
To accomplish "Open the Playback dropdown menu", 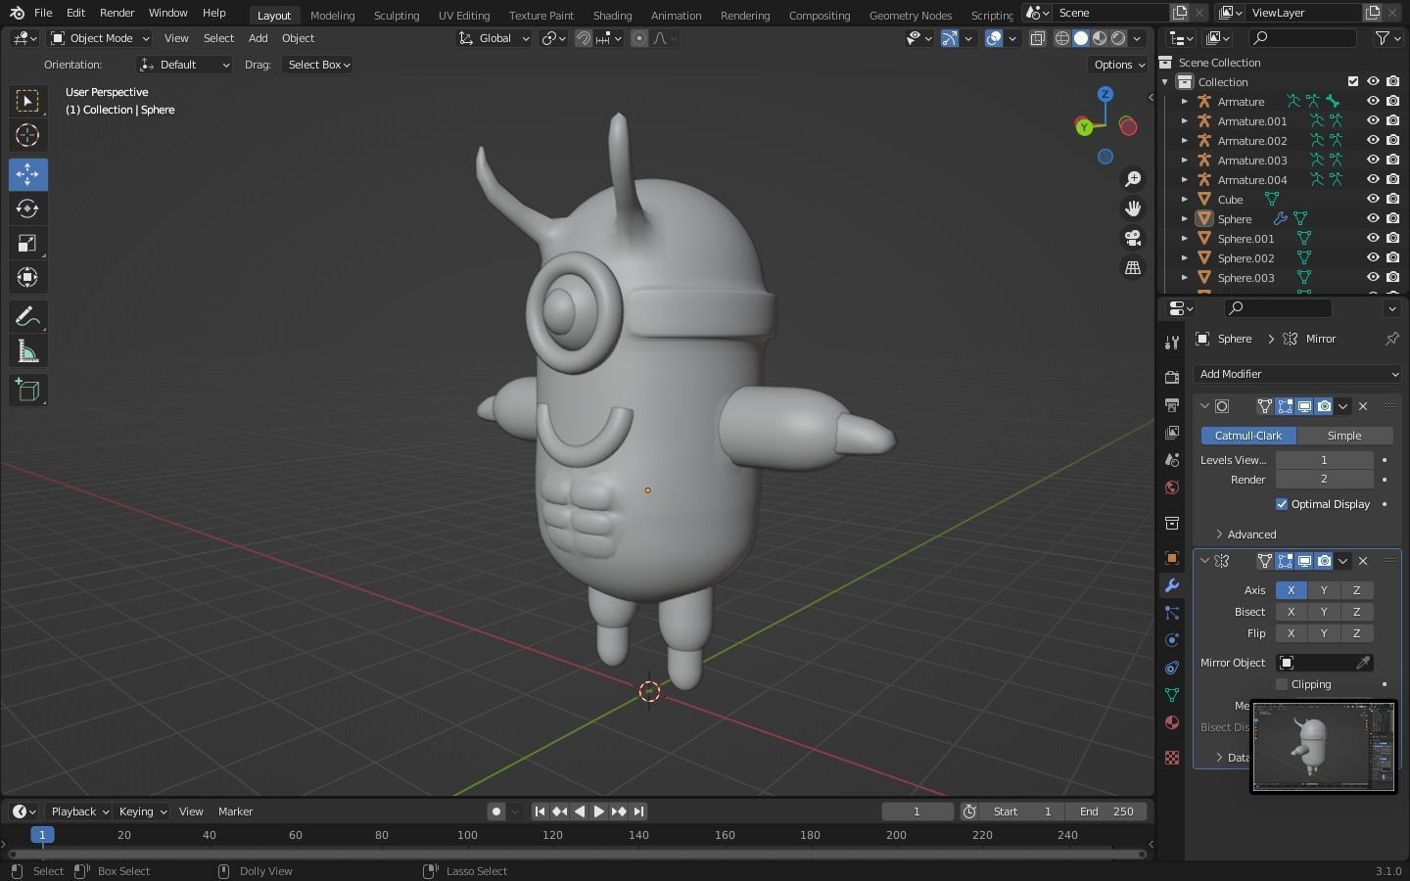I will point(78,811).
